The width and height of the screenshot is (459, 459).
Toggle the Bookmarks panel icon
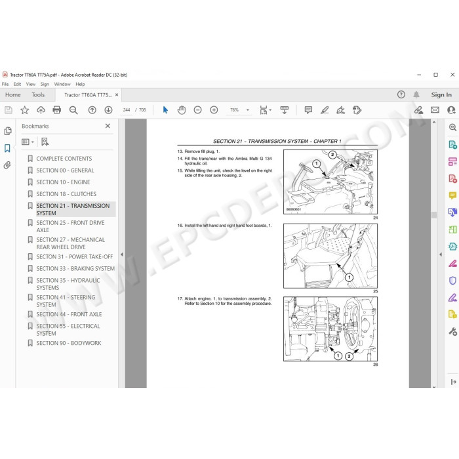(8, 148)
